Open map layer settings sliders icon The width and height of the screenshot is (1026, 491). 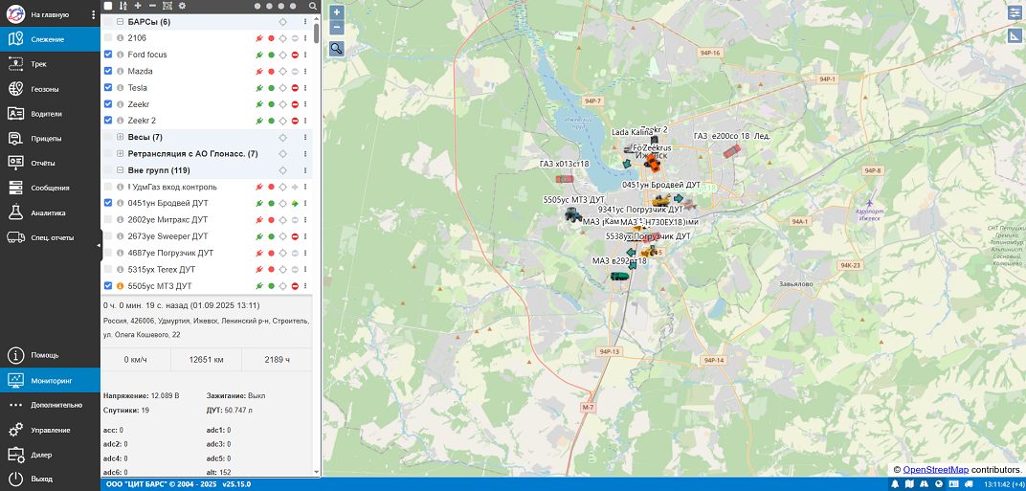1014,12
